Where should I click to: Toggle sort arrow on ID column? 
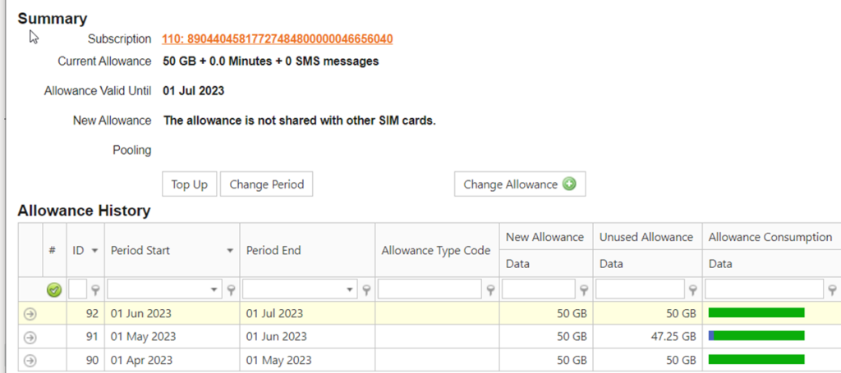[95, 251]
